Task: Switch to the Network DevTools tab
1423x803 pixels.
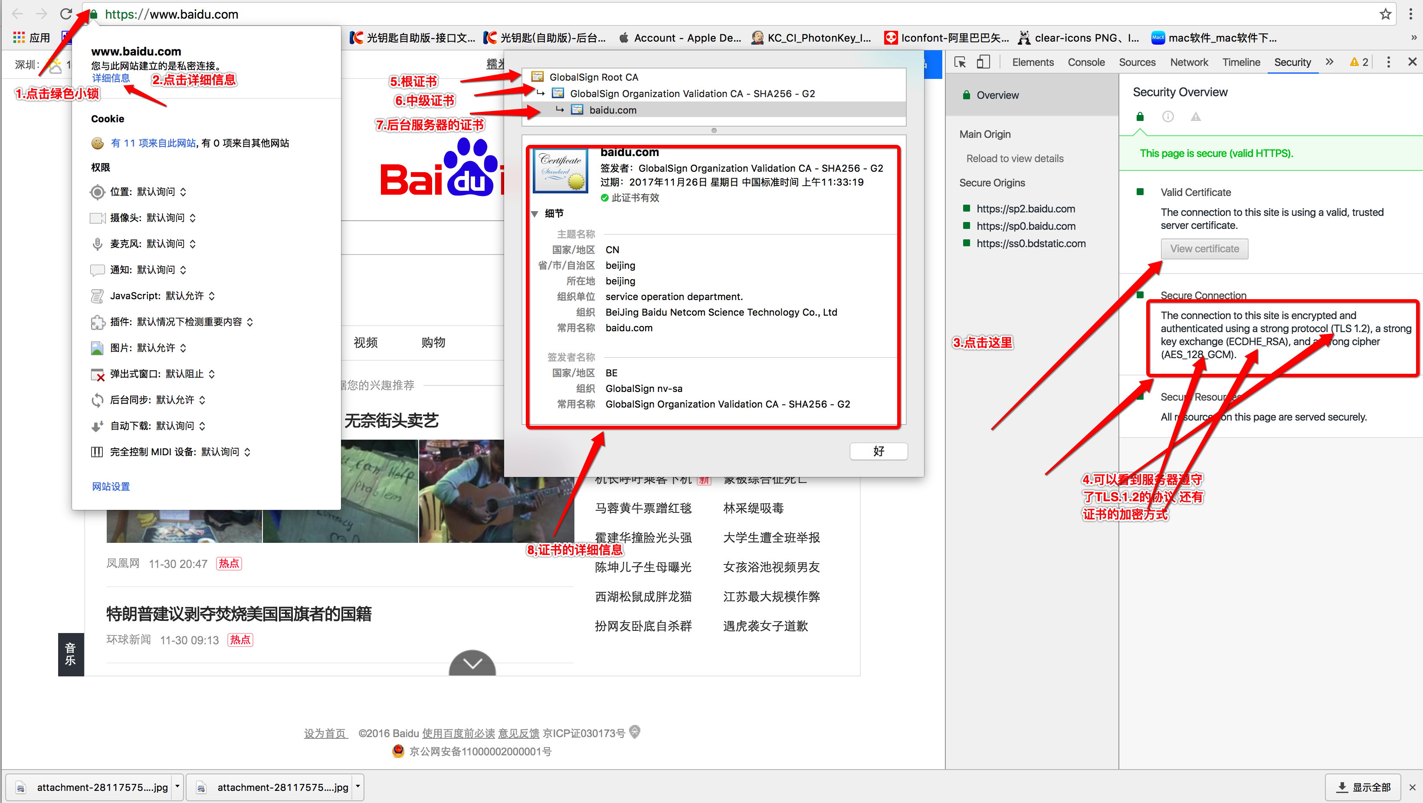Action: coord(1189,62)
